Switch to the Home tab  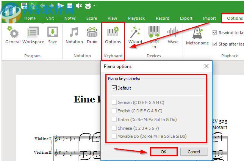(30, 18)
